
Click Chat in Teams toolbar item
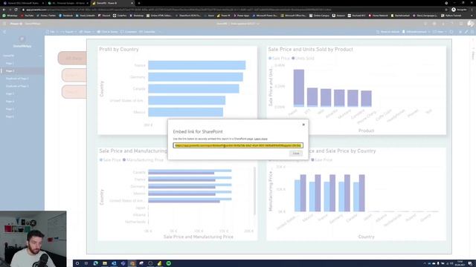click(x=107, y=32)
